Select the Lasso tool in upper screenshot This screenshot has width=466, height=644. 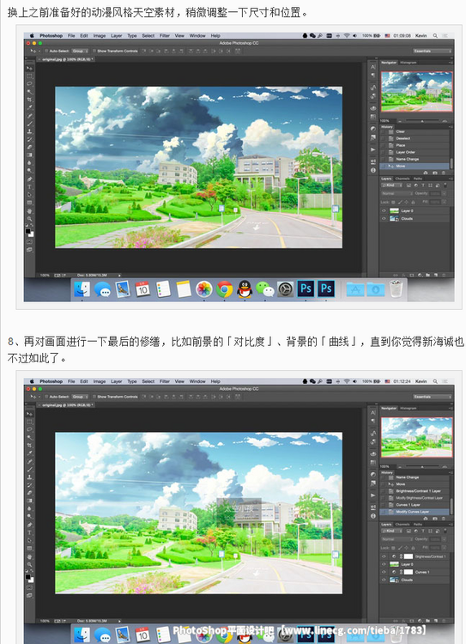point(29,84)
